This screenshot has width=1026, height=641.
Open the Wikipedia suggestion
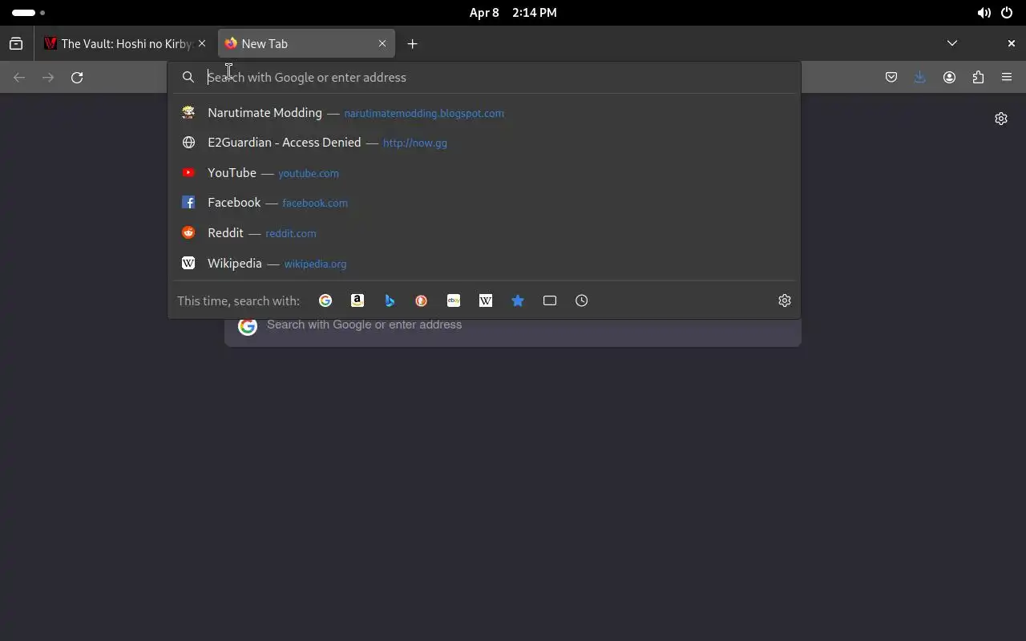pyautogui.click(x=484, y=264)
